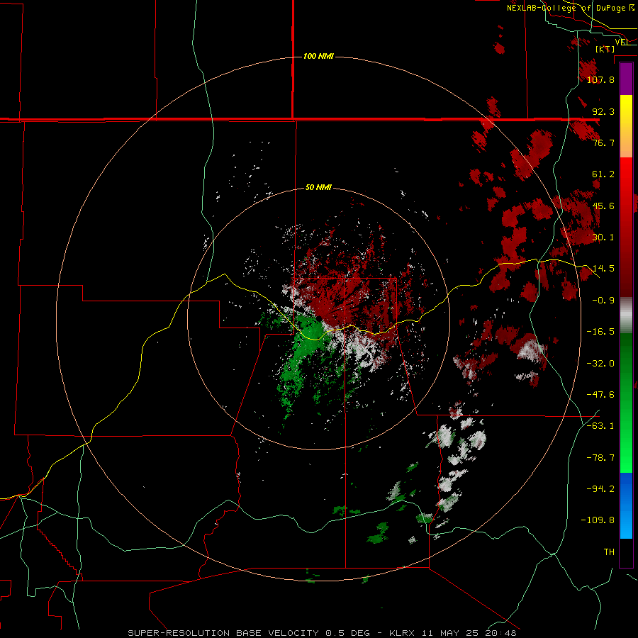638x638 pixels.
Task: Select the 14.5 velocity scale value
Action: (603, 269)
